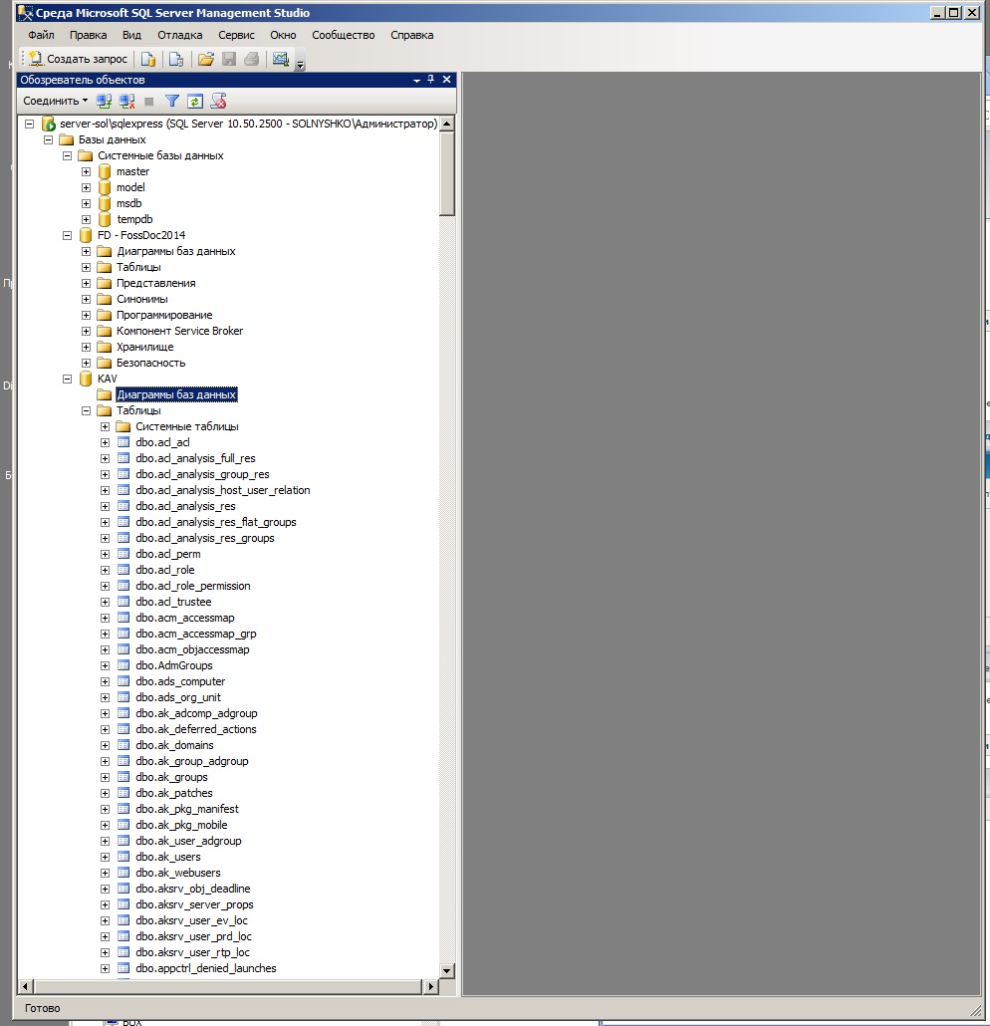Click the Activity Monitor toolbar icon
Image resolution: width=990 pixels, height=1026 pixels.
click(x=281, y=59)
